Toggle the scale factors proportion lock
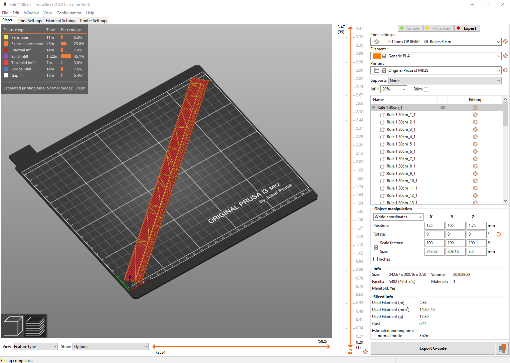This screenshot has width=510, height=363. [376, 247]
